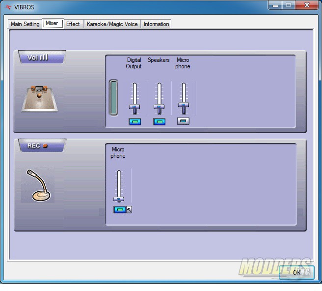This screenshot has height=291, width=322.
Task: Minimize the VIBROS window
Action: (275, 5)
